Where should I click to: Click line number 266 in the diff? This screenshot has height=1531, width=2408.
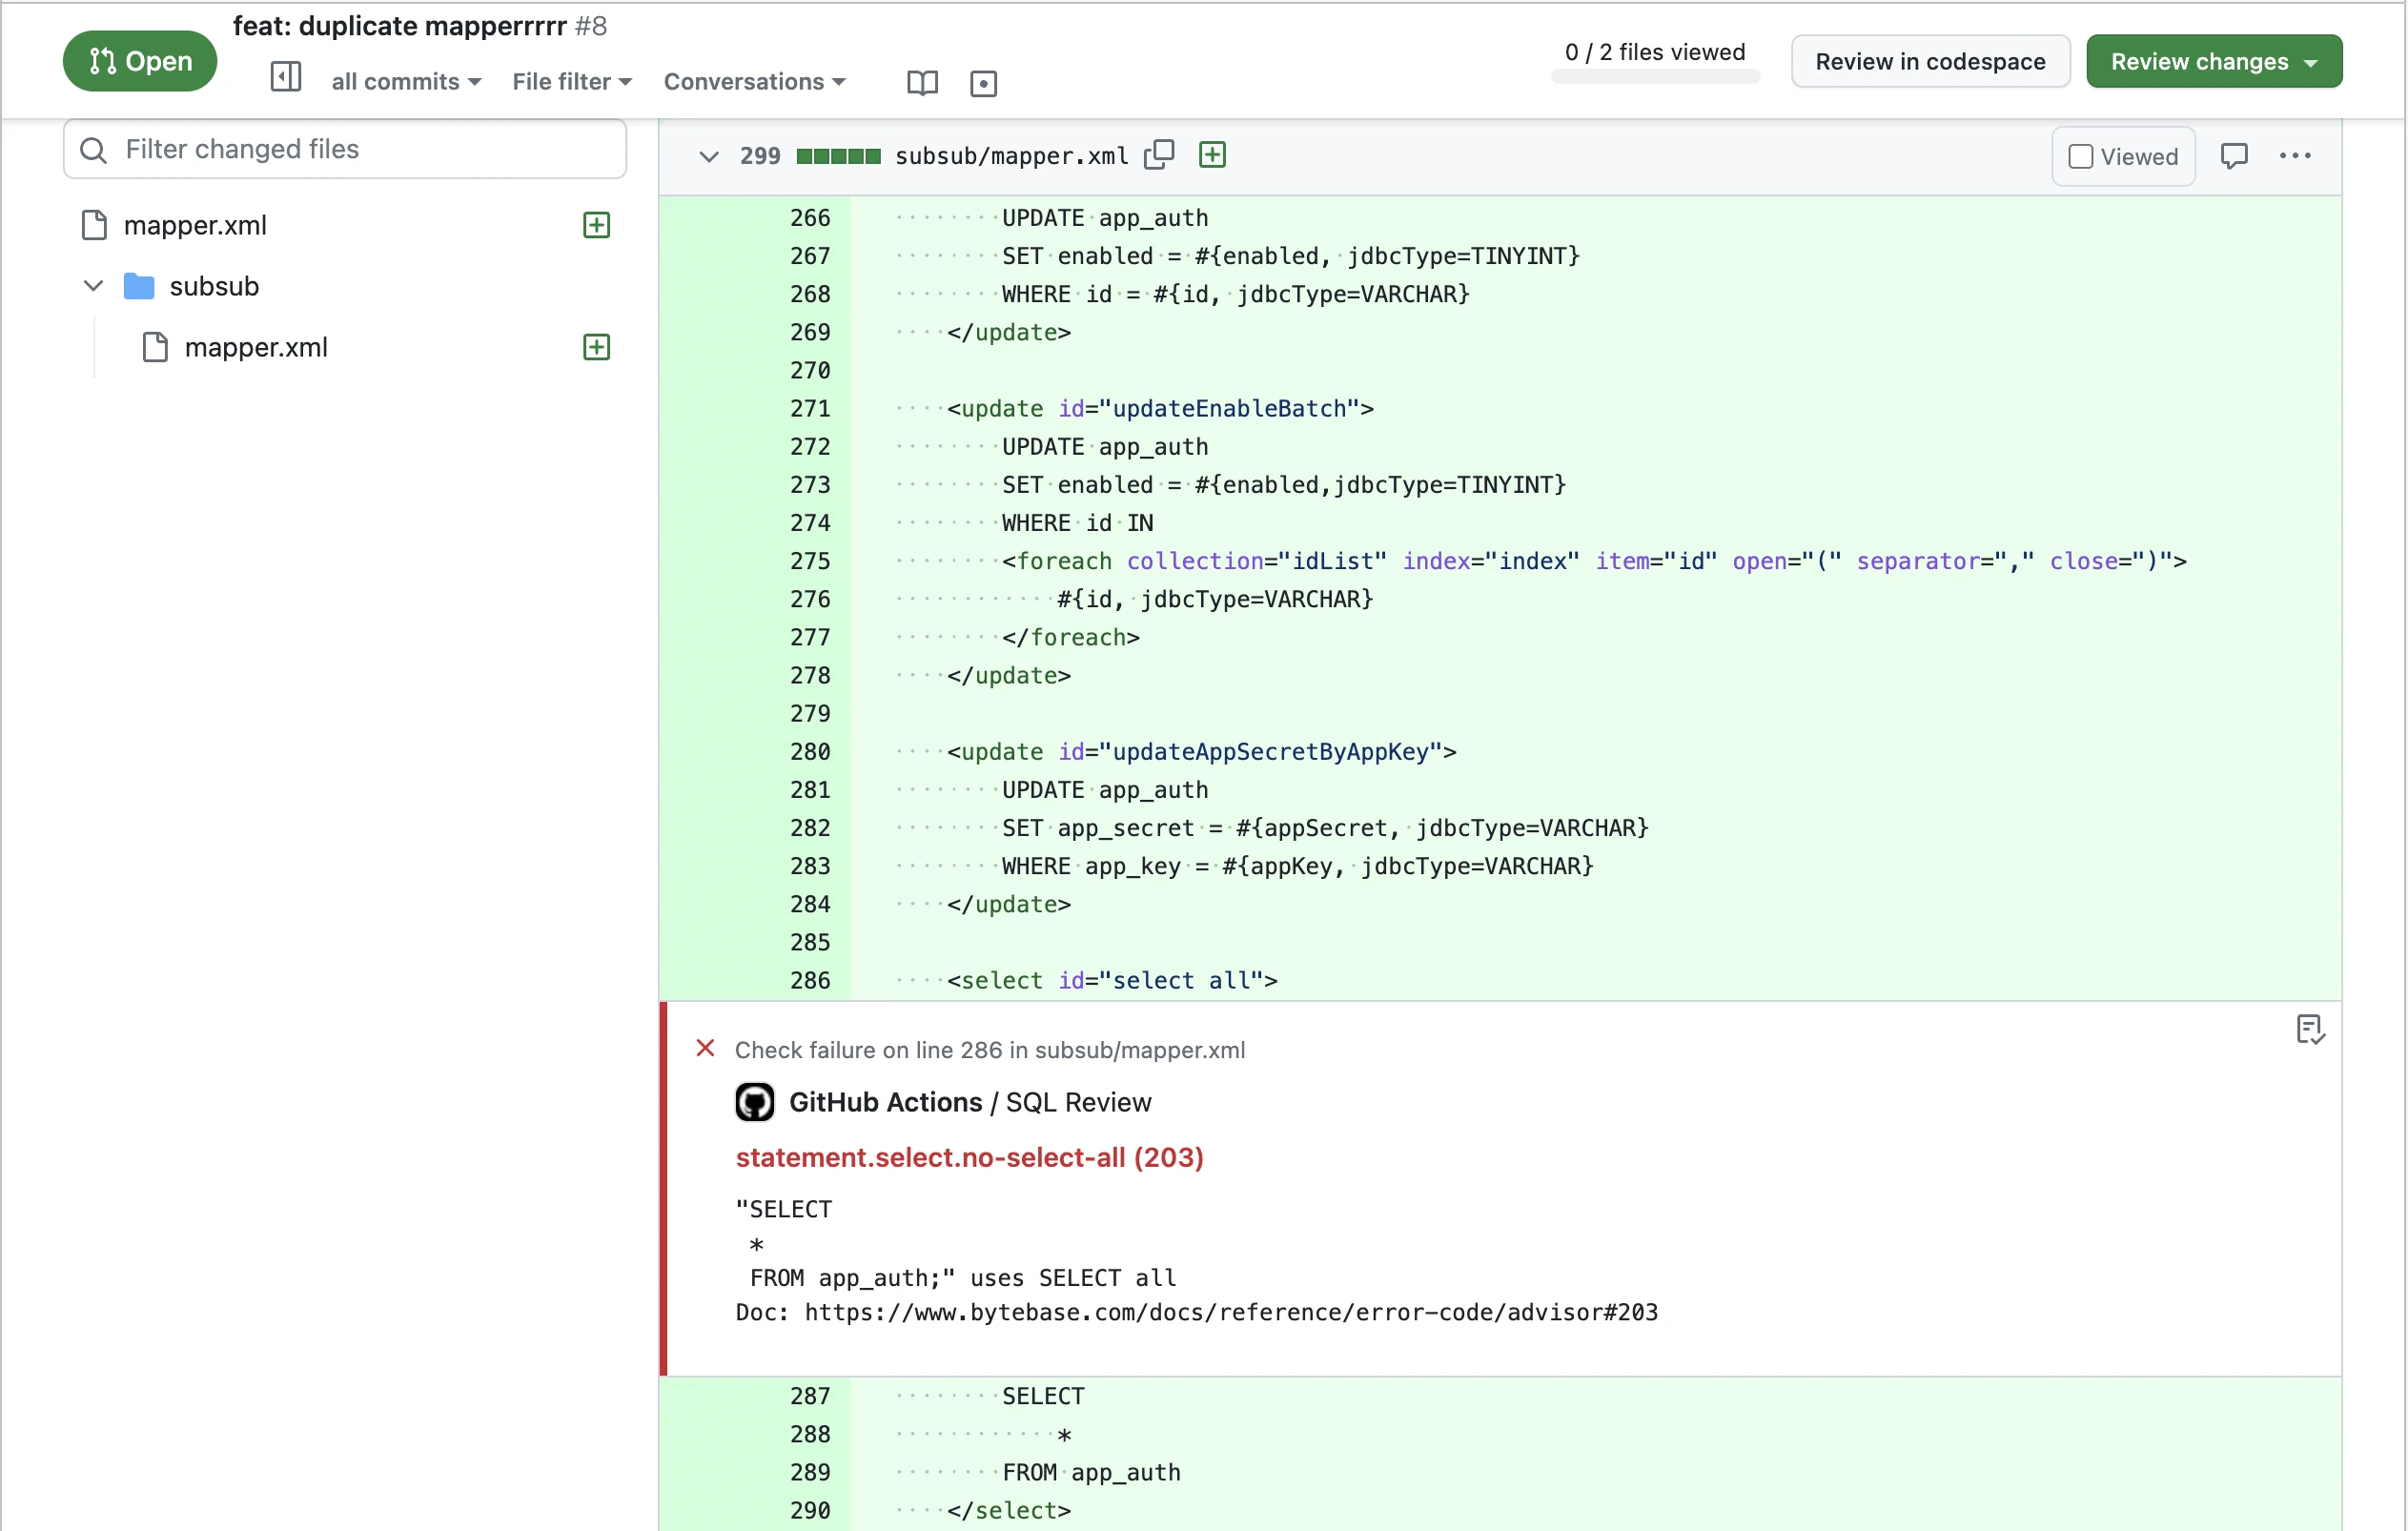810,217
